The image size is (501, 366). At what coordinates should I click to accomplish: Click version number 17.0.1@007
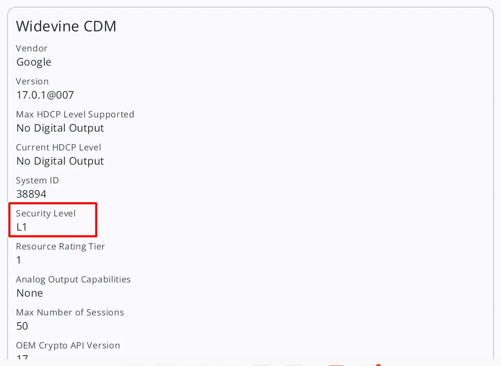45,95
